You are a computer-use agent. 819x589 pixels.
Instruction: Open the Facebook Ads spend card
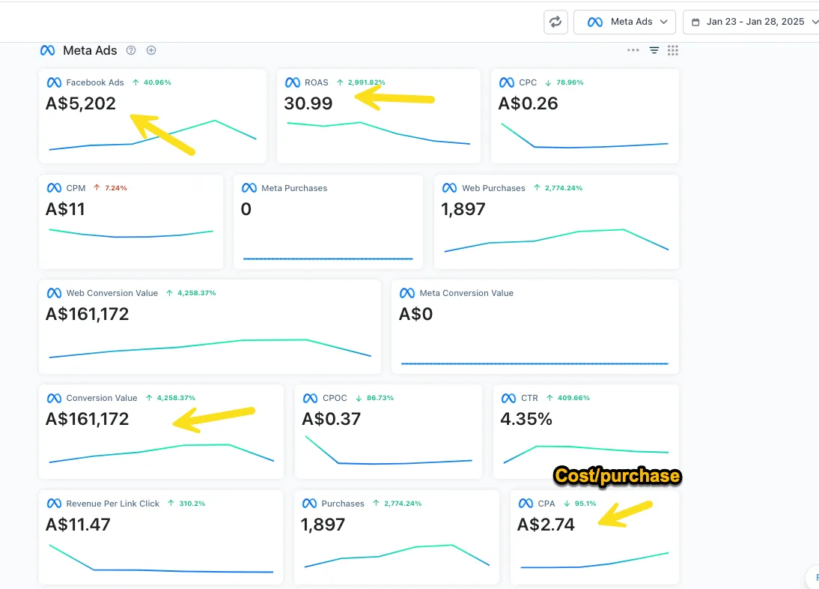click(153, 116)
